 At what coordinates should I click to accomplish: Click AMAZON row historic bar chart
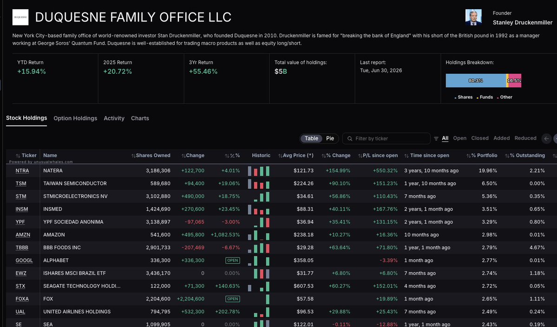point(259,235)
